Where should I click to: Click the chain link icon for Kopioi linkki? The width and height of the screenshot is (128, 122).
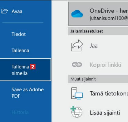tap(77, 64)
